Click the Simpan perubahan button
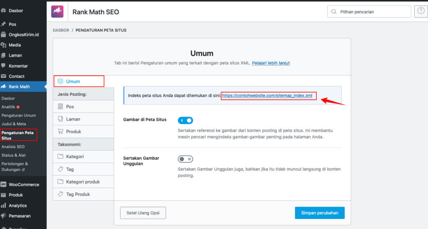The image size is (428, 229). pos(320,213)
